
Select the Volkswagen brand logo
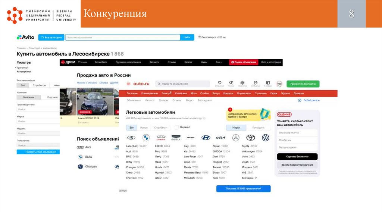tap(266, 138)
